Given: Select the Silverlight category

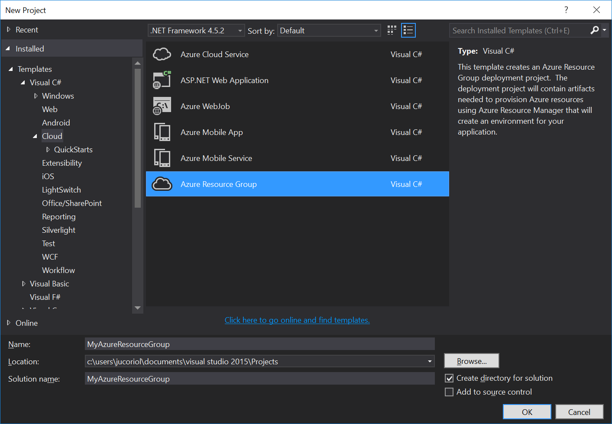Looking at the screenshot, I should click(59, 230).
